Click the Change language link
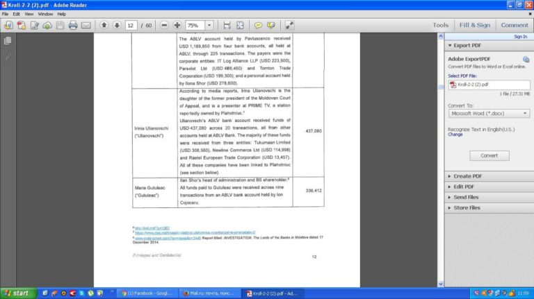This screenshot has width=534, height=299. pos(455,135)
